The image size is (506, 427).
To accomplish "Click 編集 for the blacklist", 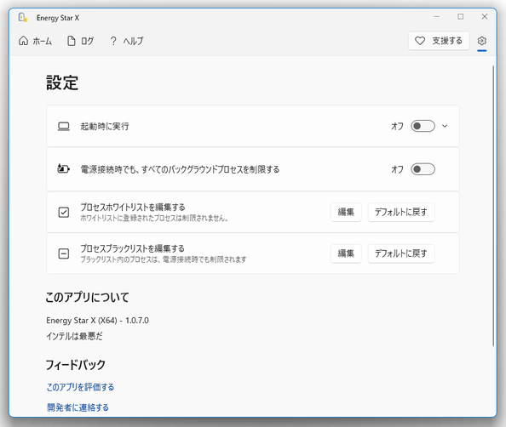I will pos(346,253).
